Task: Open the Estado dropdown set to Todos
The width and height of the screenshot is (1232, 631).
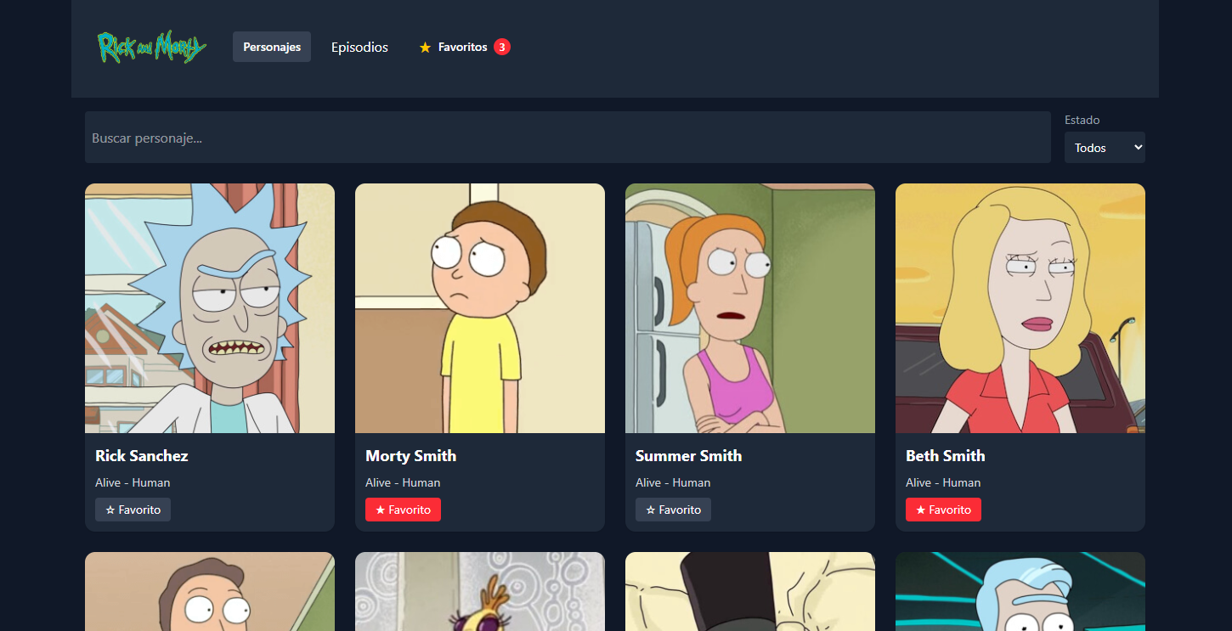Action: coord(1105,147)
